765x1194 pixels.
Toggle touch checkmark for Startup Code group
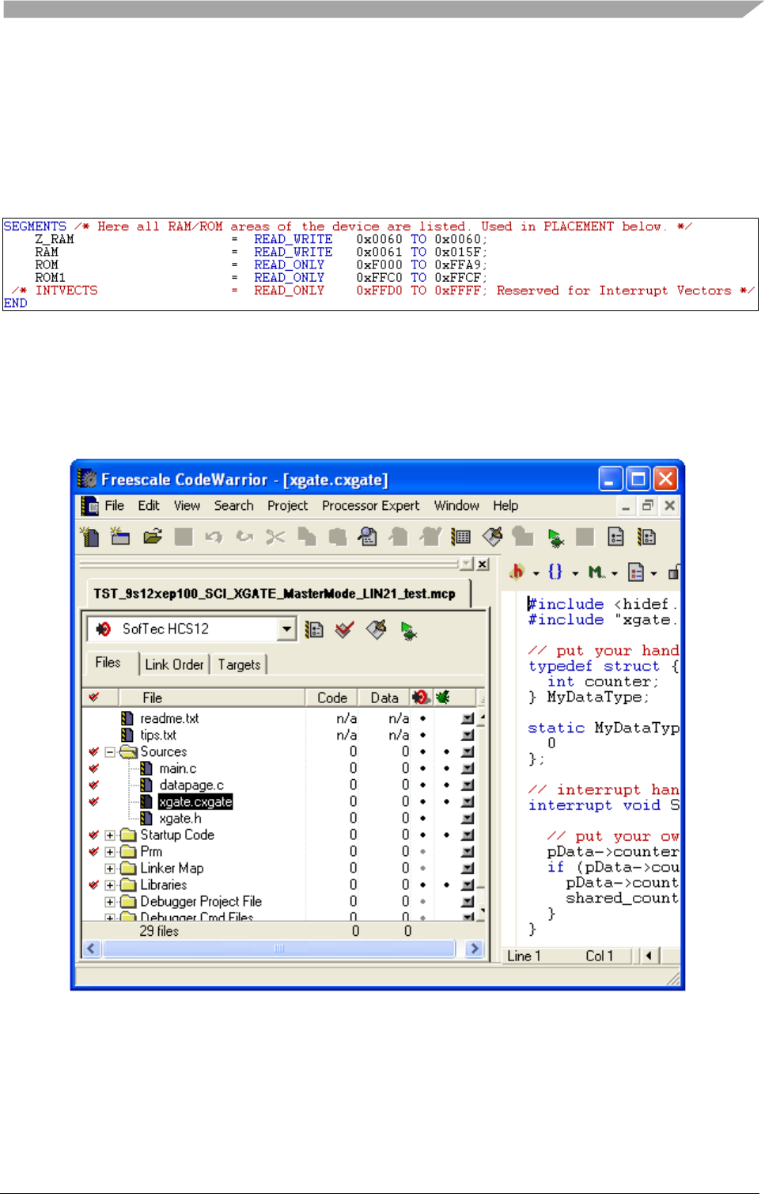click(94, 835)
